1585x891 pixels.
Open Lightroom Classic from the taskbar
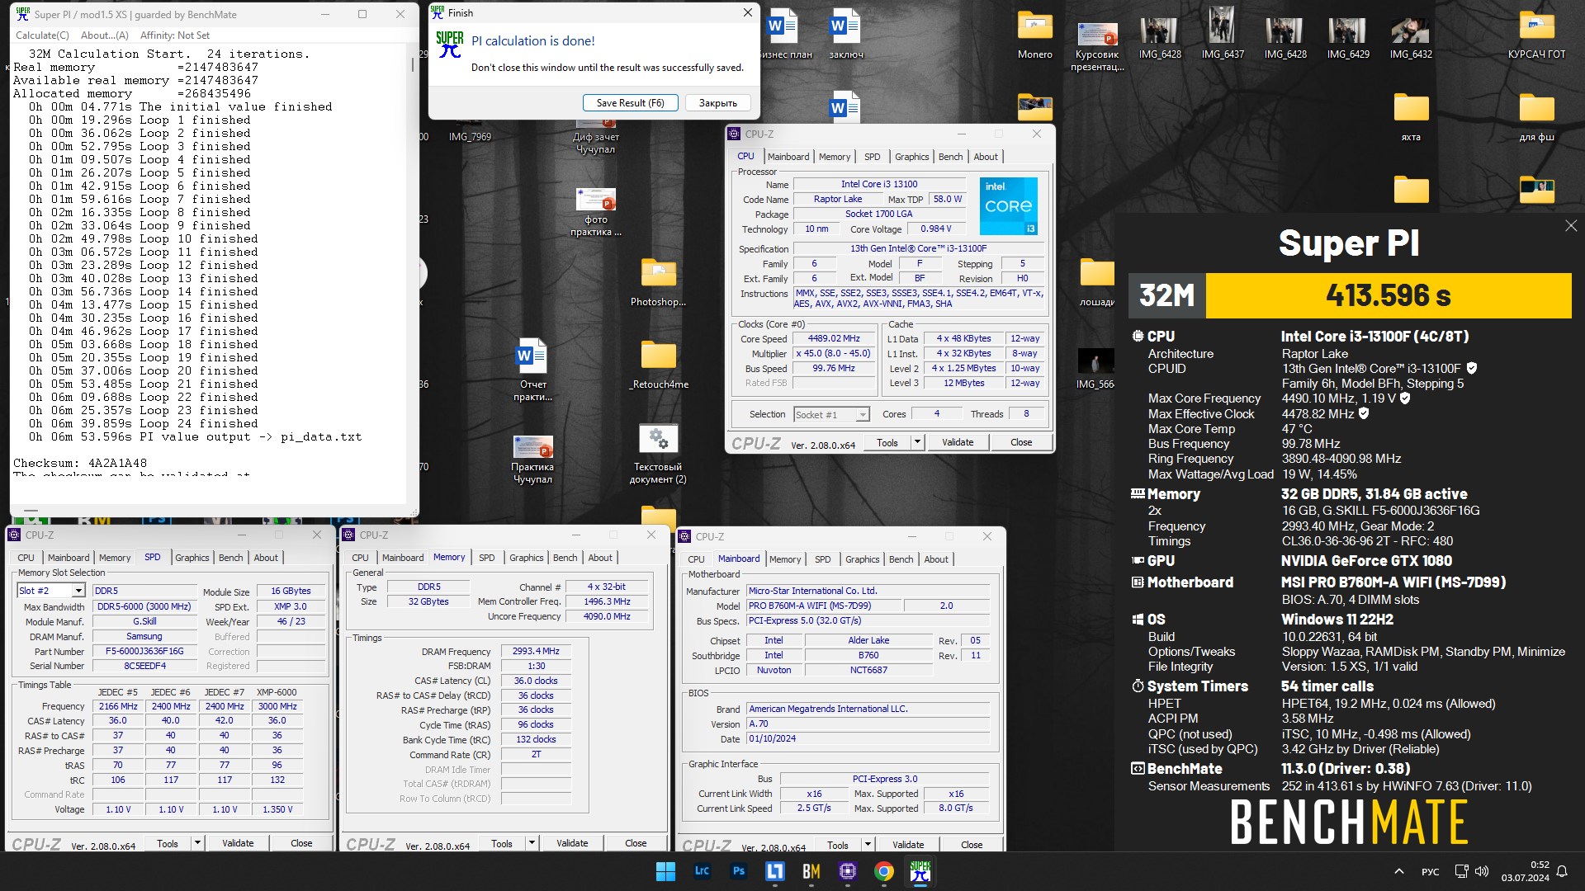tap(702, 871)
